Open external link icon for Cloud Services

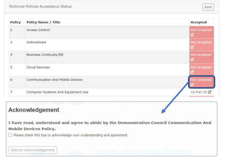[192, 72]
